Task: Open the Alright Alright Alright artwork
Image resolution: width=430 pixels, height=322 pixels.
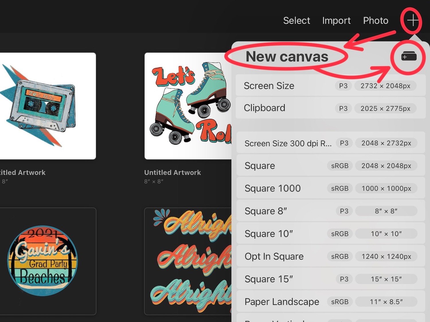Action: coord(188,261)
